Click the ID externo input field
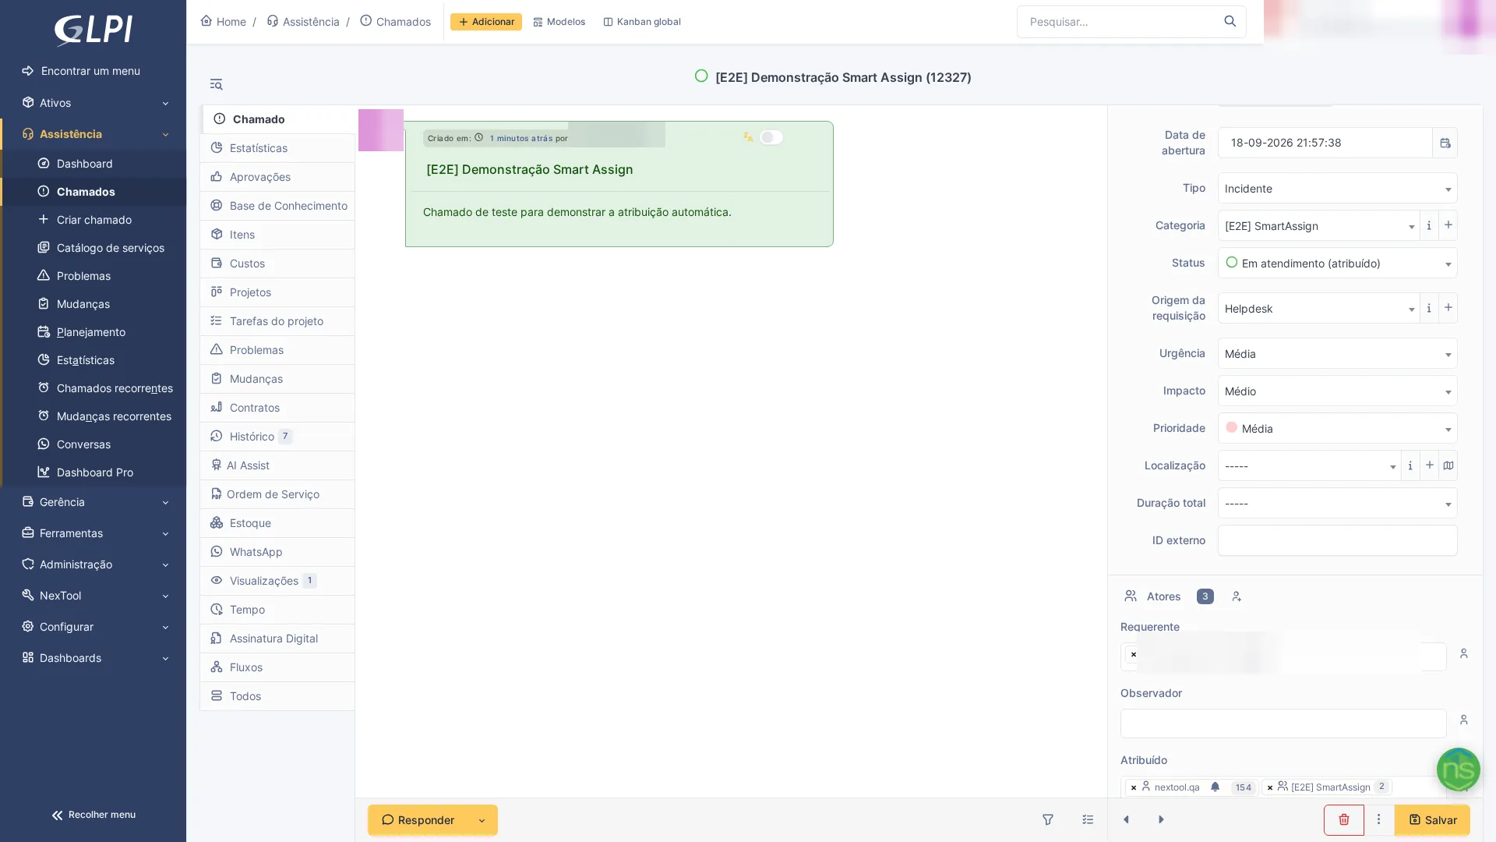The width and height of the screenshot is (1496, 842). 1337,540
